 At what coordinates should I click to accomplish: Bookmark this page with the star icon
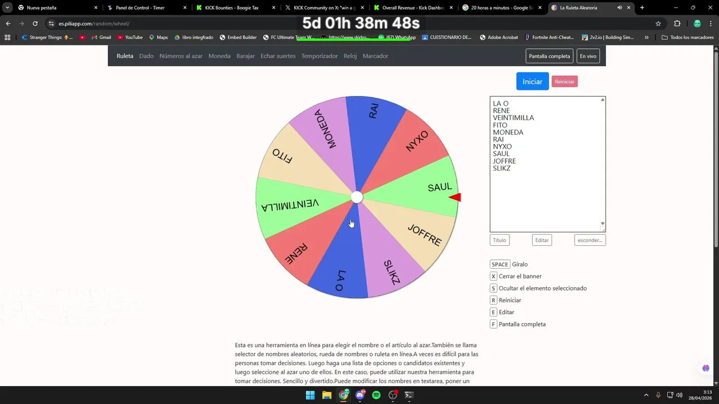coord(658,24)
